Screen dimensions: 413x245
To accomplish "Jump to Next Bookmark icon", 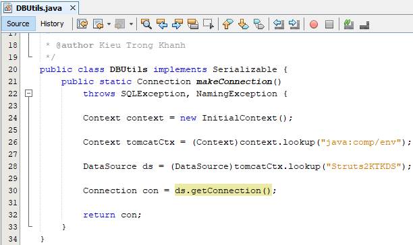I will (x=244, y=24).
